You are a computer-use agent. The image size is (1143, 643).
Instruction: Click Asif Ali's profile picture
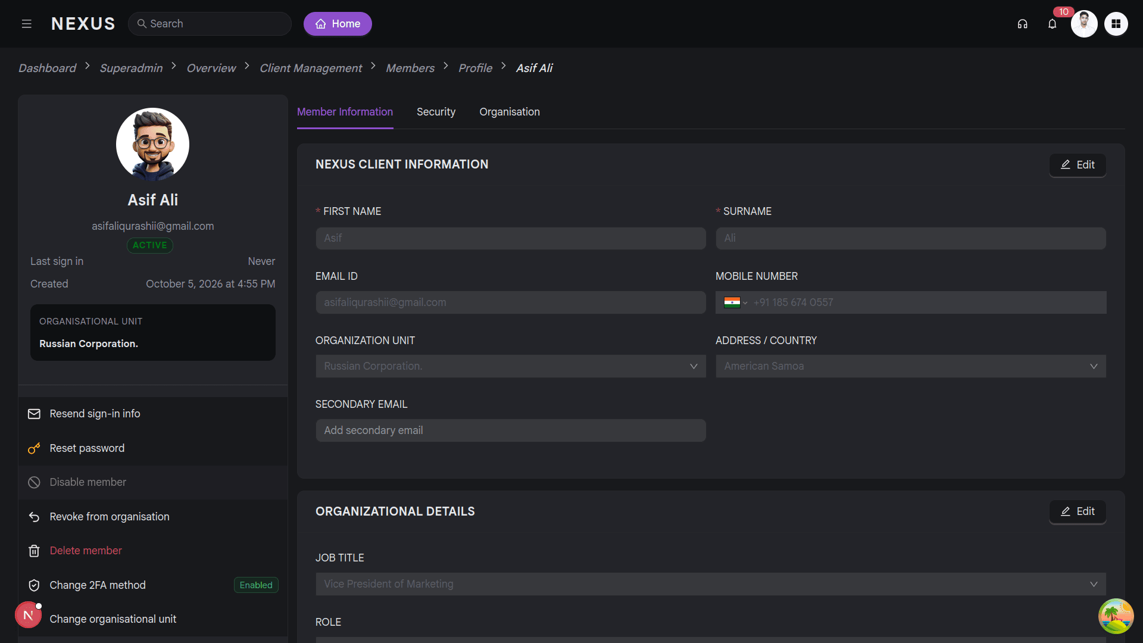point(152,144)
